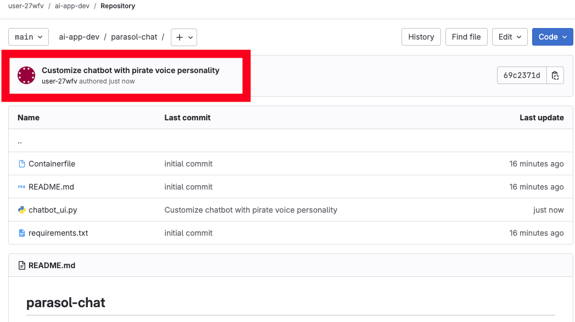Open the commit History
The width and height of the screenshot is (575, 322).
(x=421, y=37)
